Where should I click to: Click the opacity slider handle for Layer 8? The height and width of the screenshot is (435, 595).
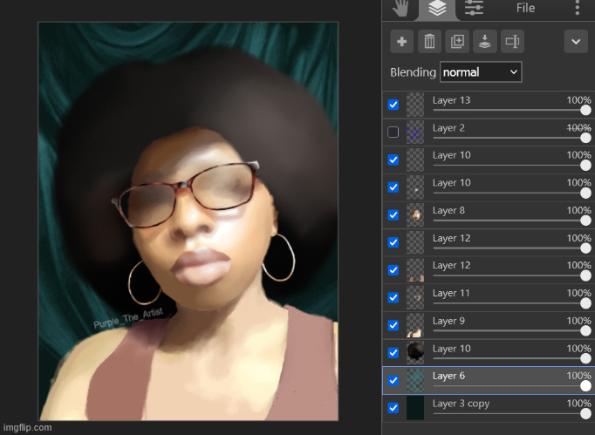pos(585,221)
